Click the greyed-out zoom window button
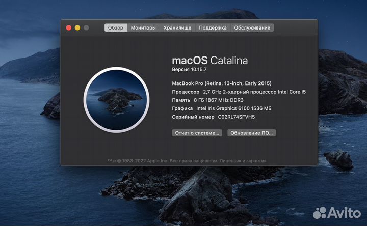367x226 pixels. tap(86, 28)
